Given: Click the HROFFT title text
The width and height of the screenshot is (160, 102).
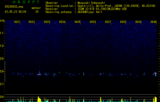Looking at the screenshot, I should (26, 2).
